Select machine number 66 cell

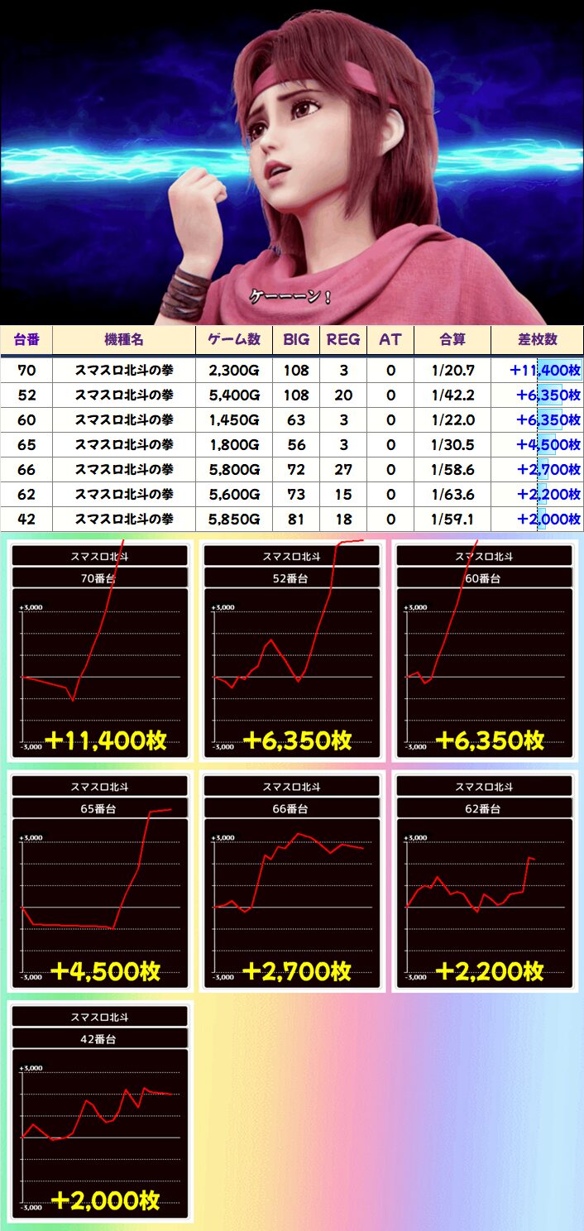click(26, 470)
